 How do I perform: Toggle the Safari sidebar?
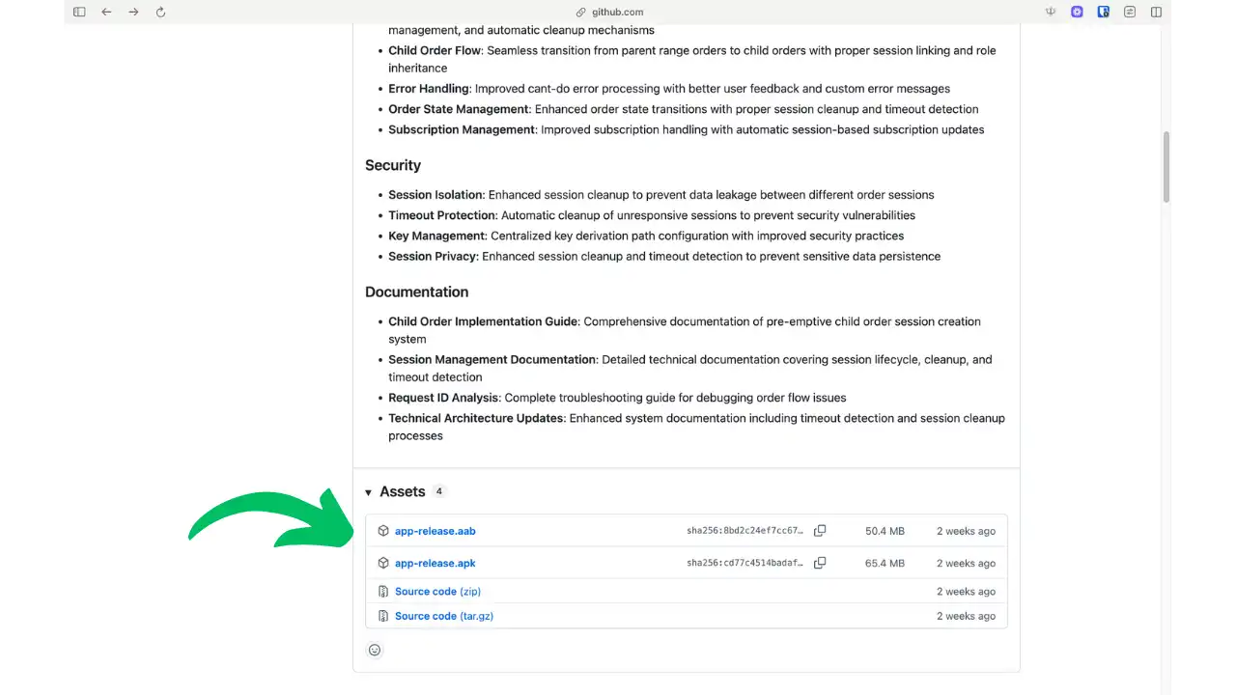click(x=79, y=12)
